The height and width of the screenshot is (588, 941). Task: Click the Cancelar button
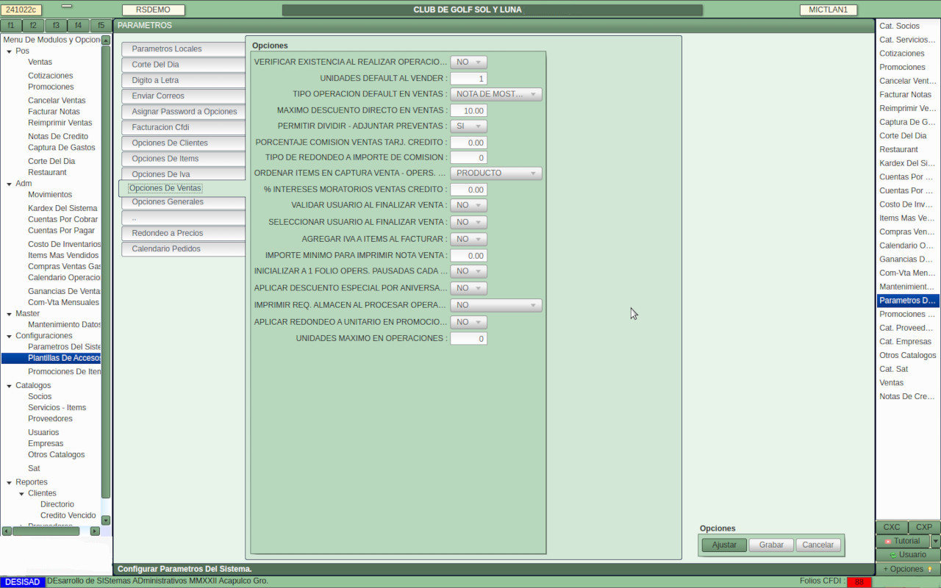pyautogui.click(x=817, y=545)
